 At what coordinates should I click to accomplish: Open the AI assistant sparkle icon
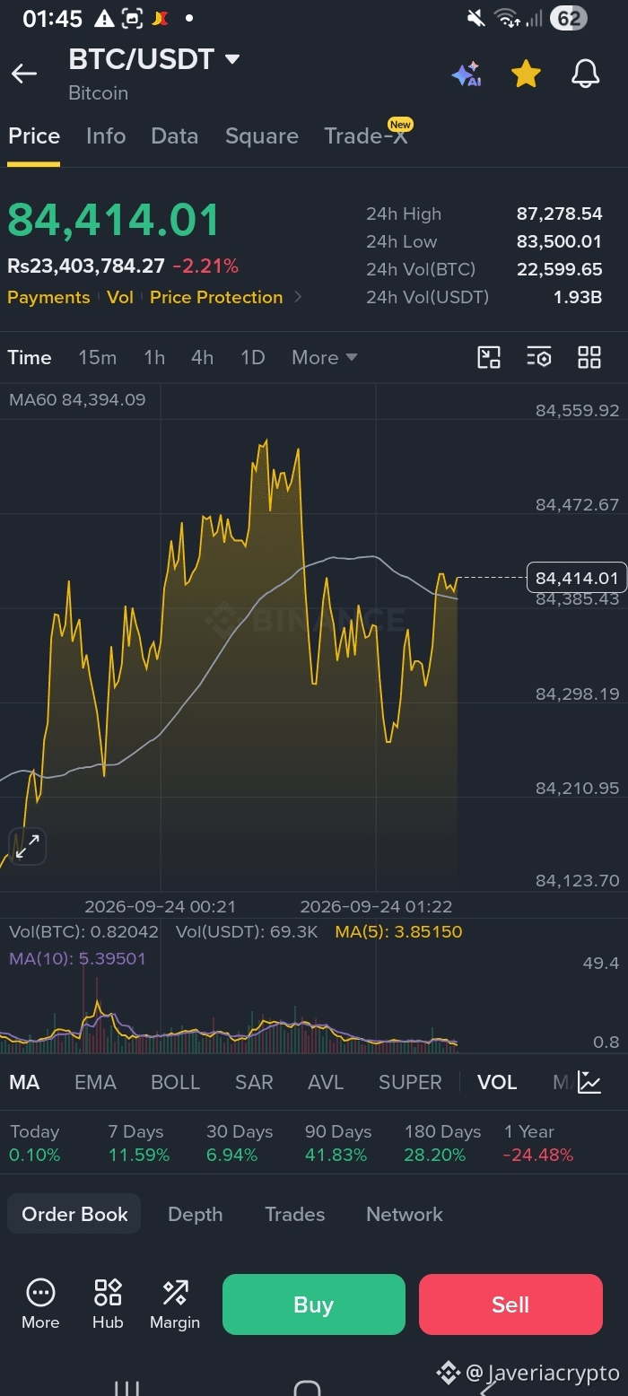(x=467, y=74)
